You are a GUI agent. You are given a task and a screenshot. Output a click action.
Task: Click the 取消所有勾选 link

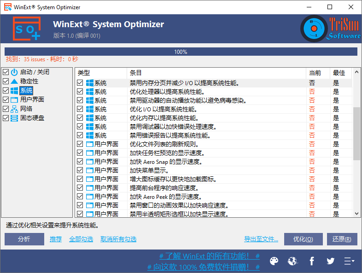(118, 239)
